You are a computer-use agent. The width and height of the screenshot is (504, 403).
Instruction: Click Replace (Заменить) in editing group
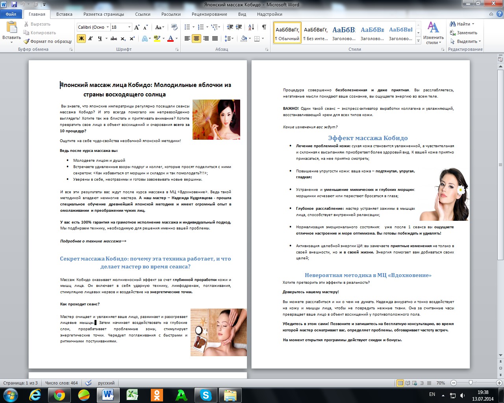pos(464,33)
